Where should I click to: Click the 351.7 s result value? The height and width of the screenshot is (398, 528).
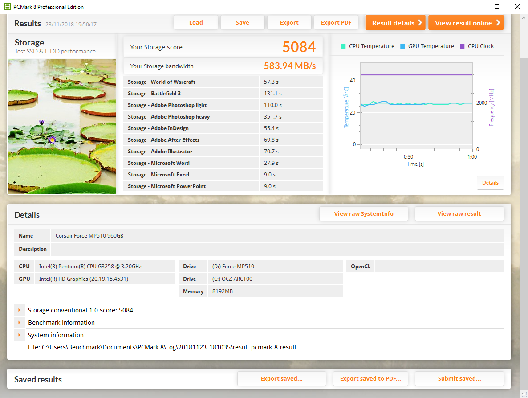tap(273, 117)
